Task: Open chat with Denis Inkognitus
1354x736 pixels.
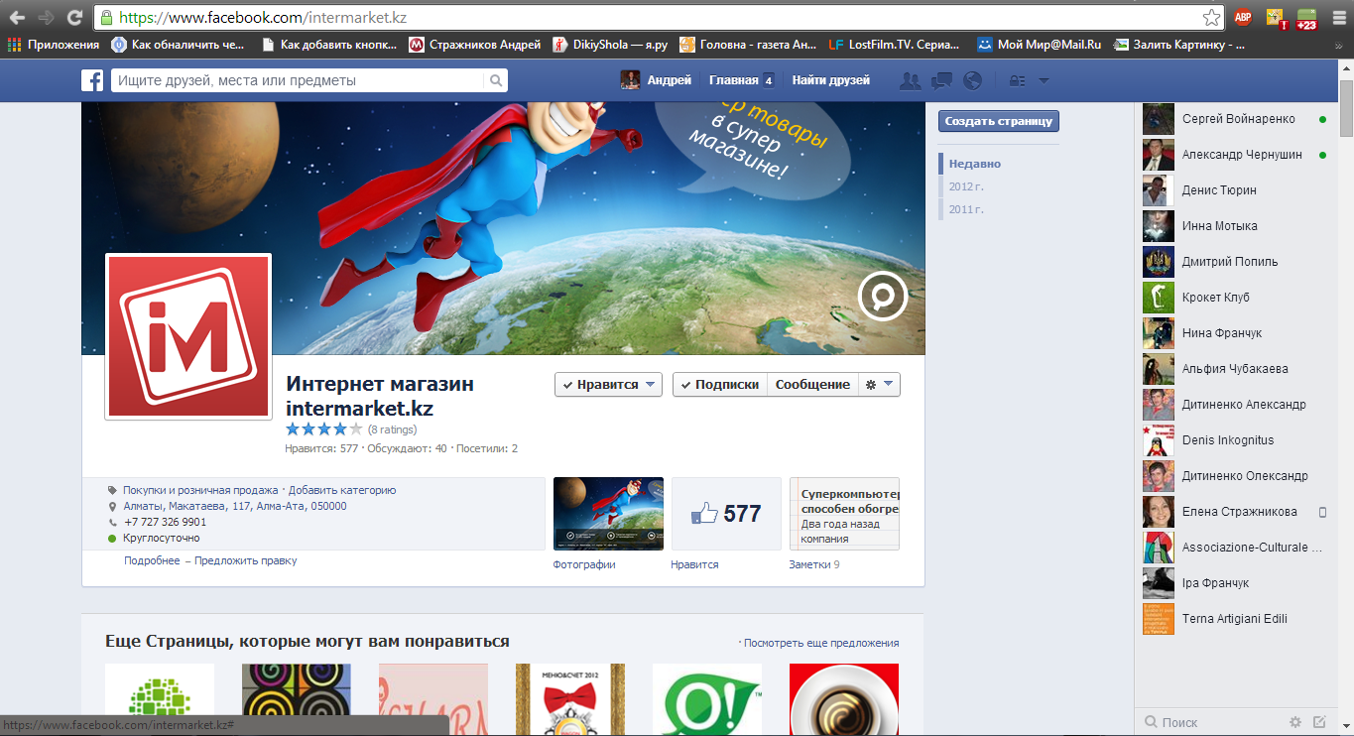Action: pyautogui.click(x=1234, y=440)
